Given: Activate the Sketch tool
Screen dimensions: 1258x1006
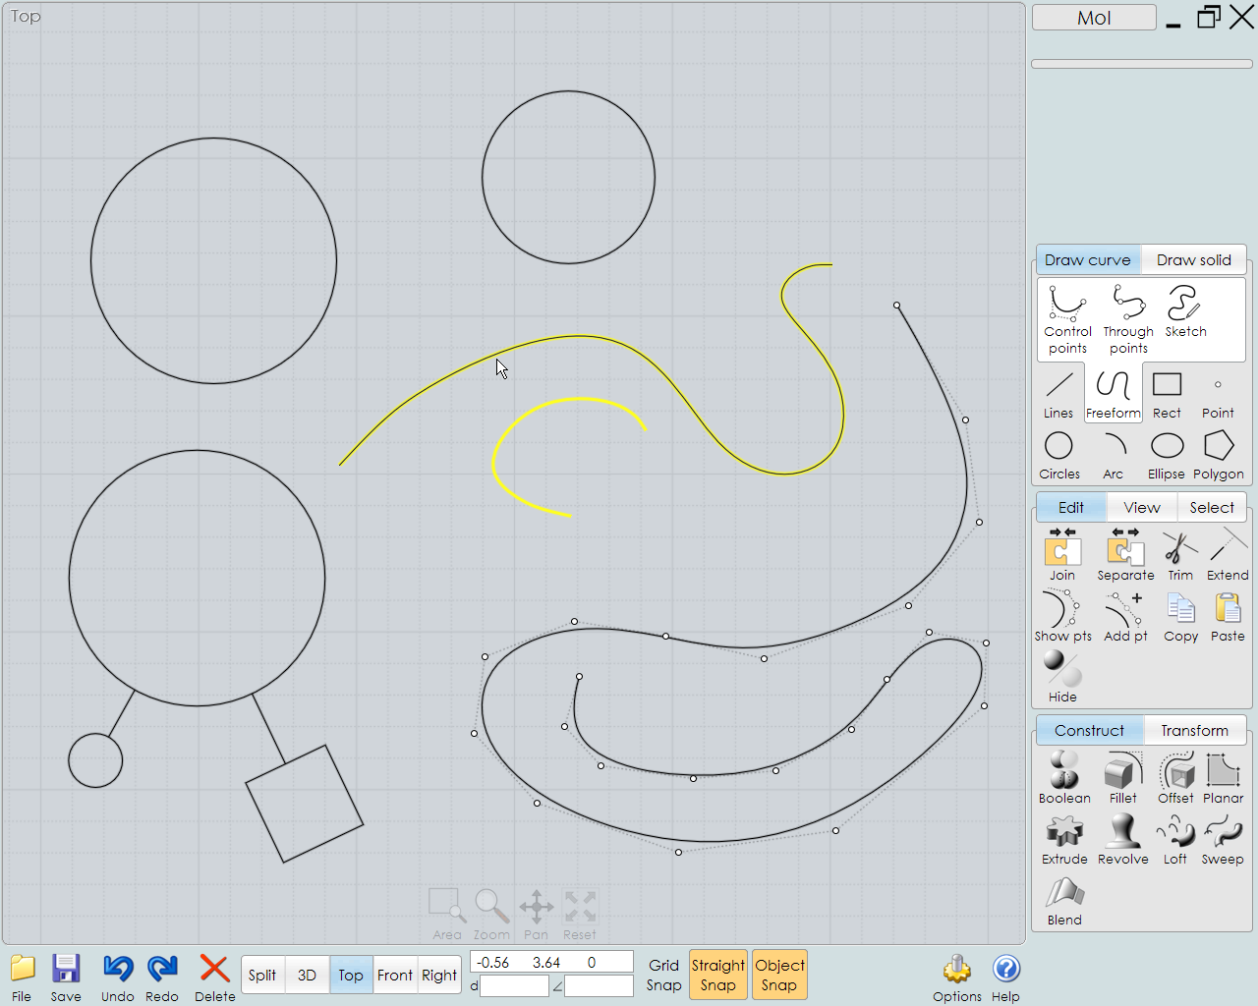Looking at the screenshot, I should [1183, 314].
